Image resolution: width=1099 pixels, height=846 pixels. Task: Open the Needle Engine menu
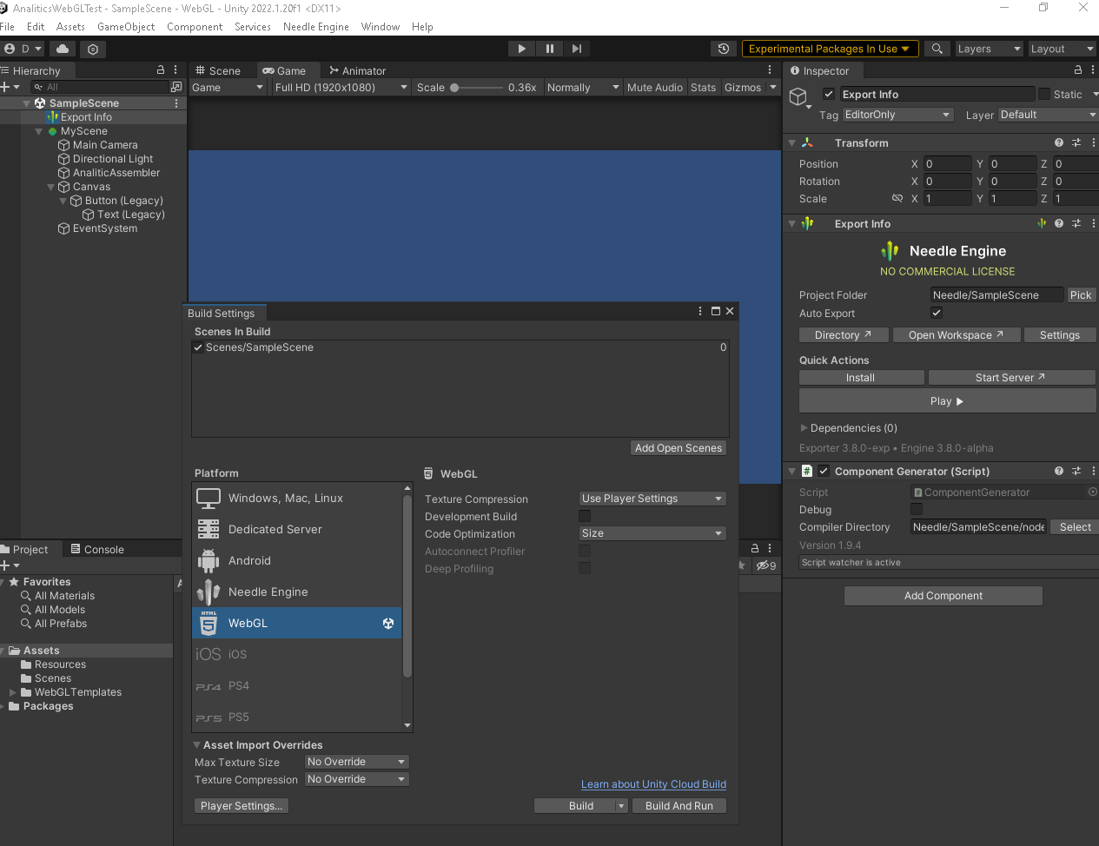(x=316, y=27)
